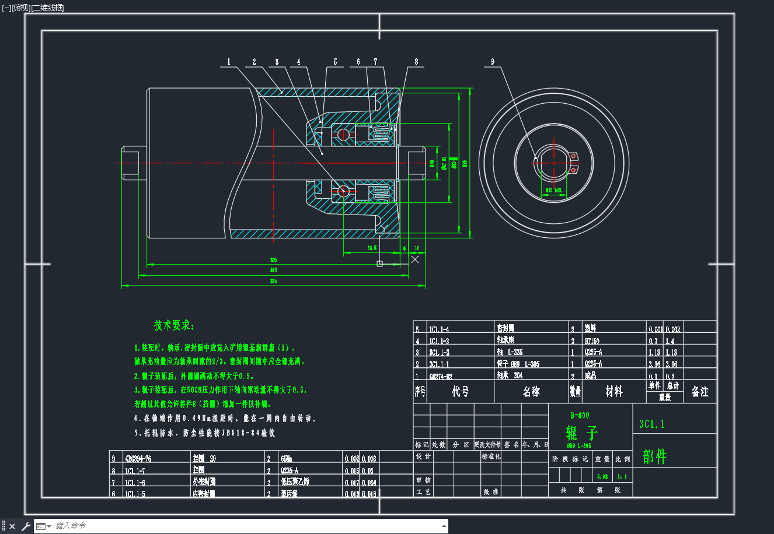The width and height of the screenshot is (774, 534).
Task: Select the 轴 L=335 part name
Action: [510, 352]
